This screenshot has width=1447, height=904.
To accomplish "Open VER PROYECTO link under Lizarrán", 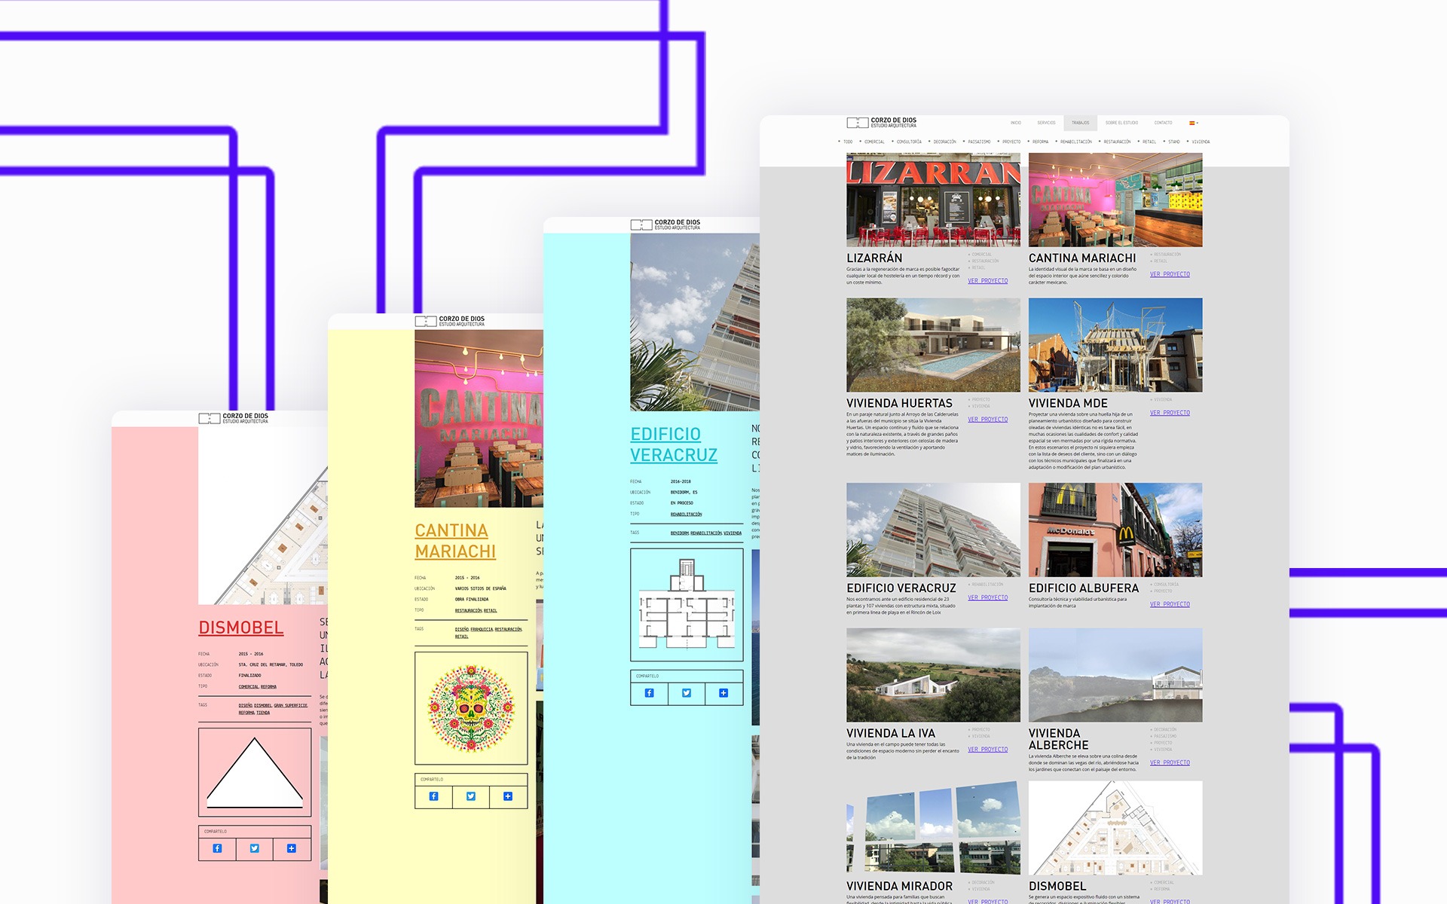I will tap(988, 281).
